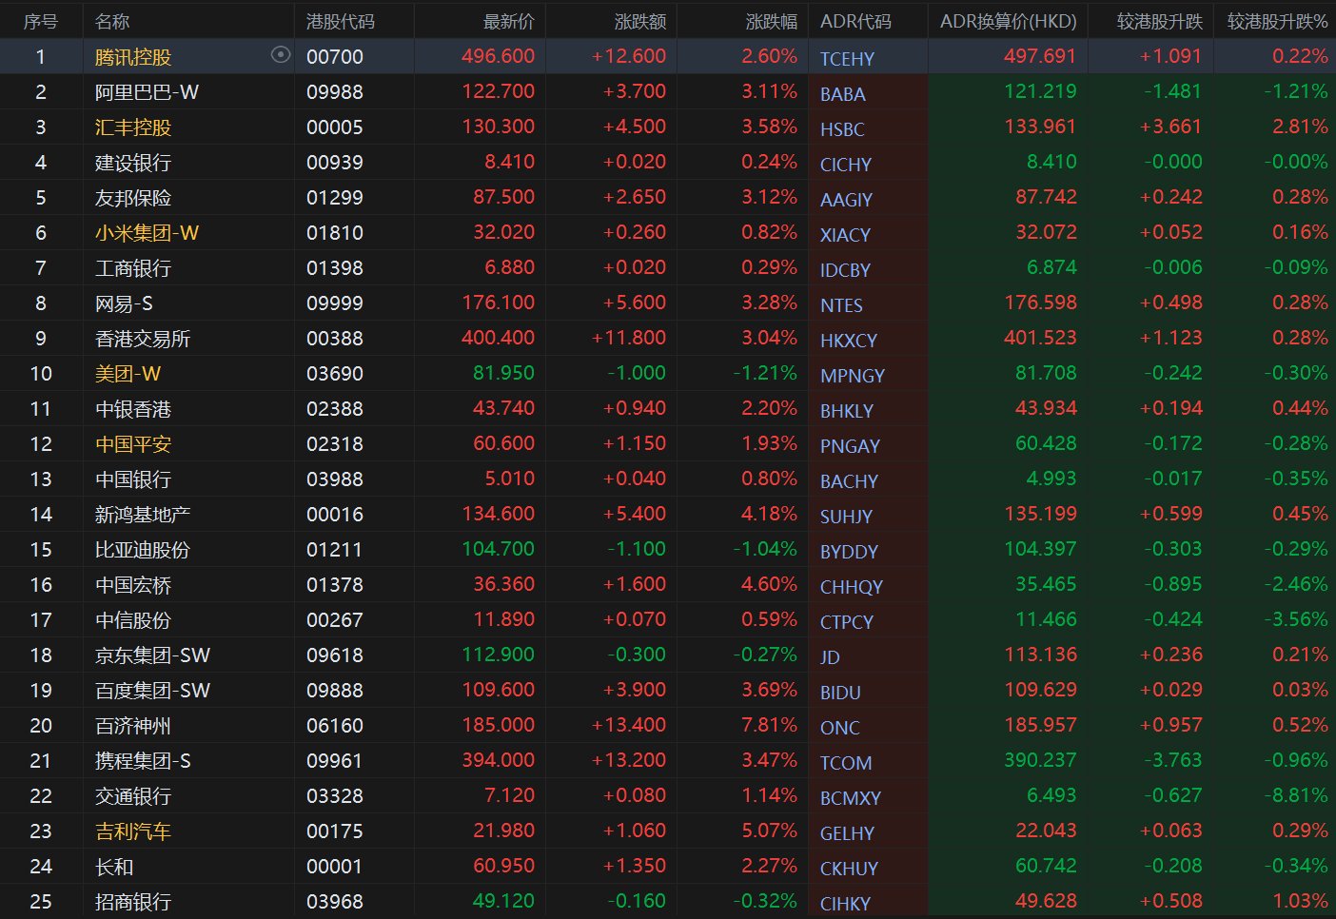Select the 汇丰控股 stock name
Screen dimensions: 1336x919
(133, 127)
